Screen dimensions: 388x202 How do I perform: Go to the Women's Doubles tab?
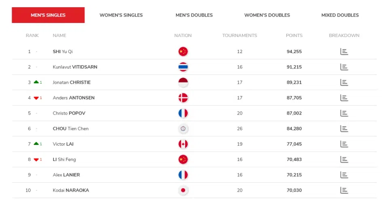(x=267, y=15)
